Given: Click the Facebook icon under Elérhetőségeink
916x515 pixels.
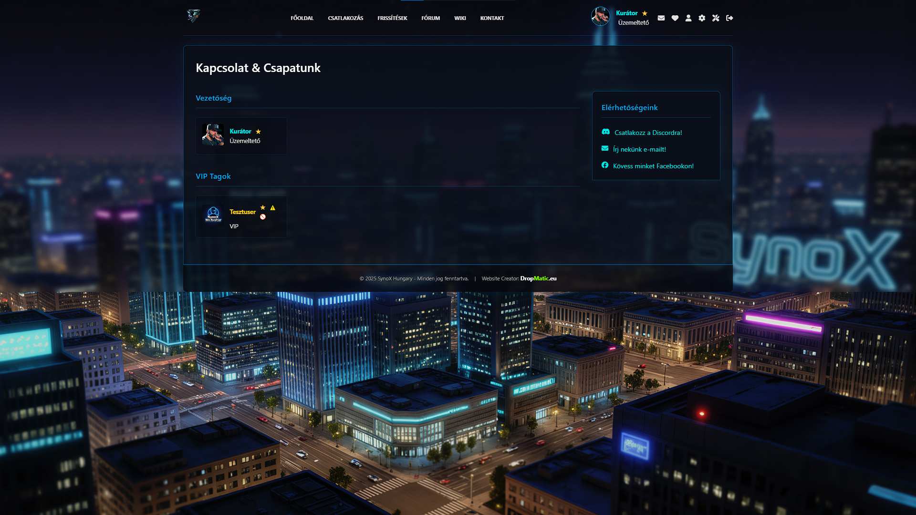Looking at the screenshot, I should [605, 165].
